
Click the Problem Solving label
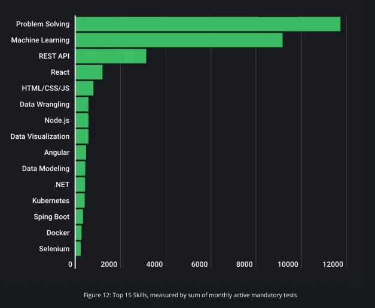click(43, 24)
